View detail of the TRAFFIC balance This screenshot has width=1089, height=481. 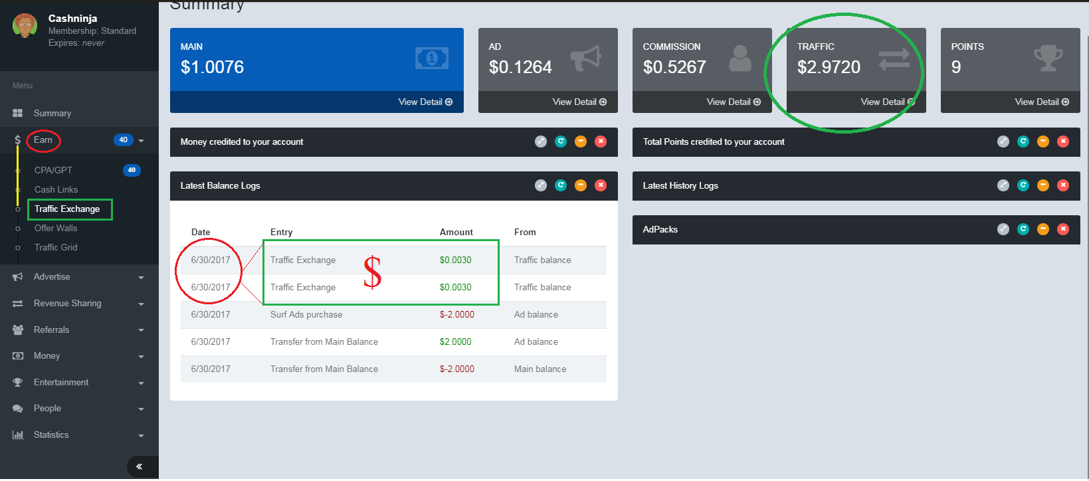pos(888,102)
